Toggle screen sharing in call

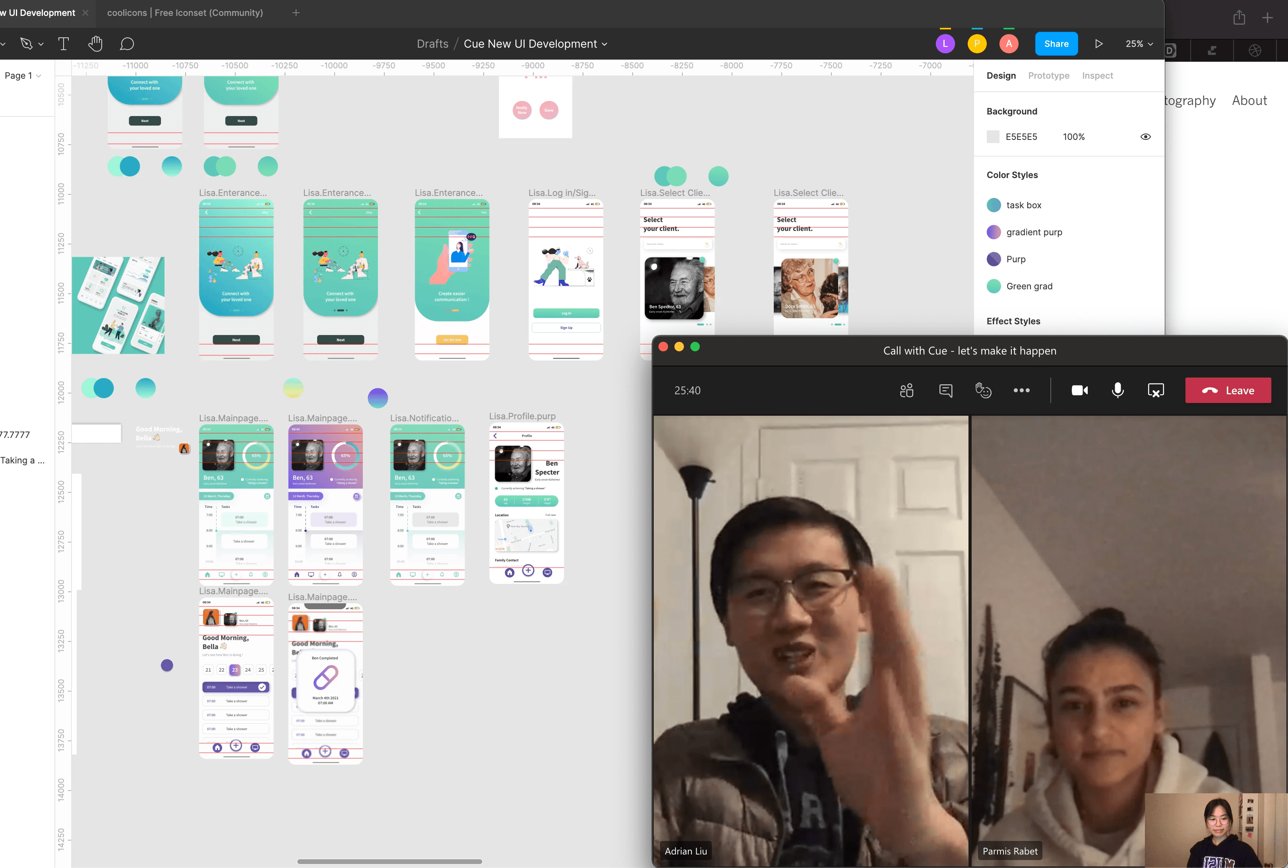click(x=1156, y=390)
